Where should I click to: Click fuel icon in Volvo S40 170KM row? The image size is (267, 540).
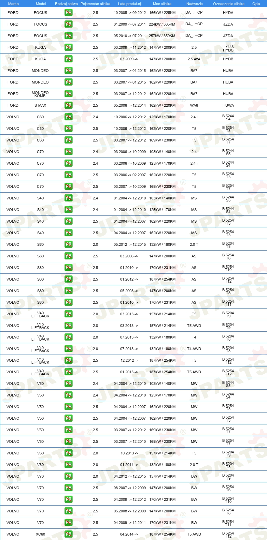coord(68,210)
